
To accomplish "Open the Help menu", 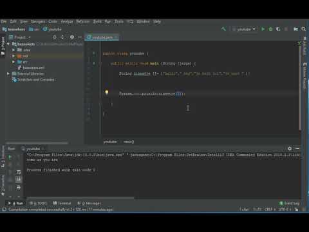I will click(157, 21).
